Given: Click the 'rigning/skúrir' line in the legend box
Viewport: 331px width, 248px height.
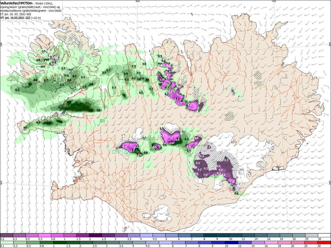Looking at the screenshot, I should (31, 7).
